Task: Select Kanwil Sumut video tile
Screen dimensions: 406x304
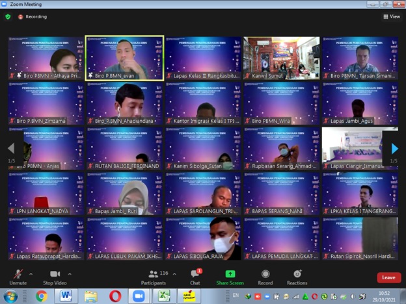Action: (282, 58)
